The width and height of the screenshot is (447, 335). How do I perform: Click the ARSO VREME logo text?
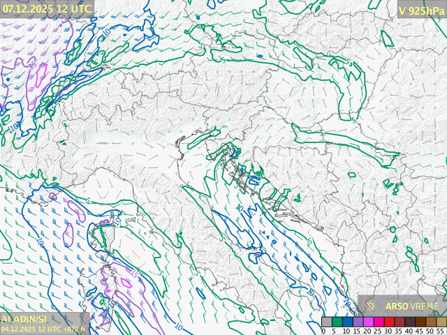(x=411, y=306)
